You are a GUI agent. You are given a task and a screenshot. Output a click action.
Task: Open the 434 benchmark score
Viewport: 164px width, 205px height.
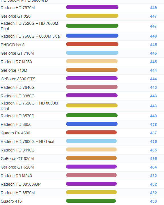(x=153, y=167)
